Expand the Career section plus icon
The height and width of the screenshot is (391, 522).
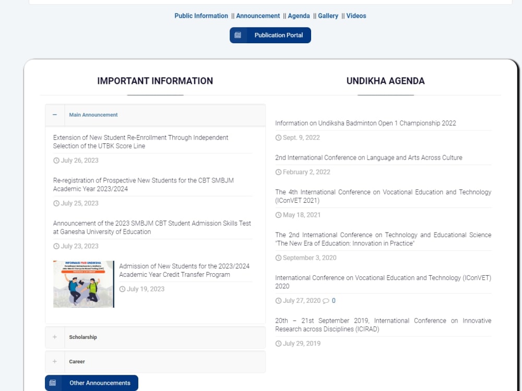pyautogui.click(x=55, y=361)
